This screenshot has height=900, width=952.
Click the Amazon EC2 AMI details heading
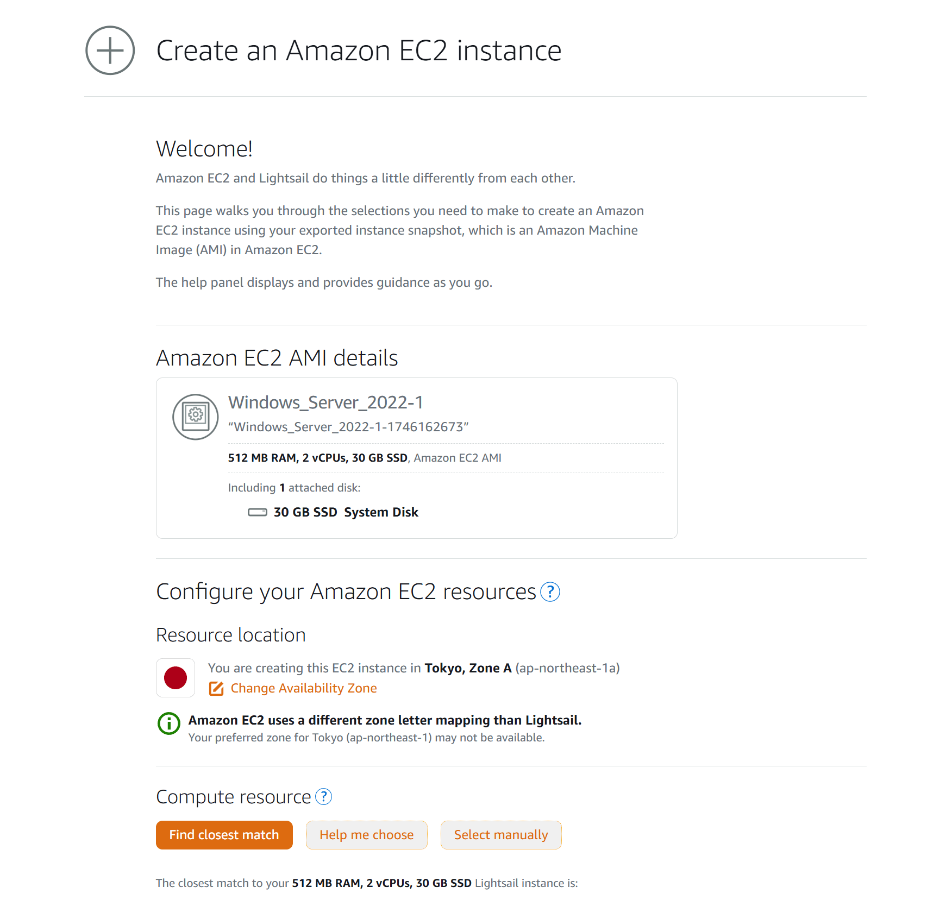coord(277,358)
